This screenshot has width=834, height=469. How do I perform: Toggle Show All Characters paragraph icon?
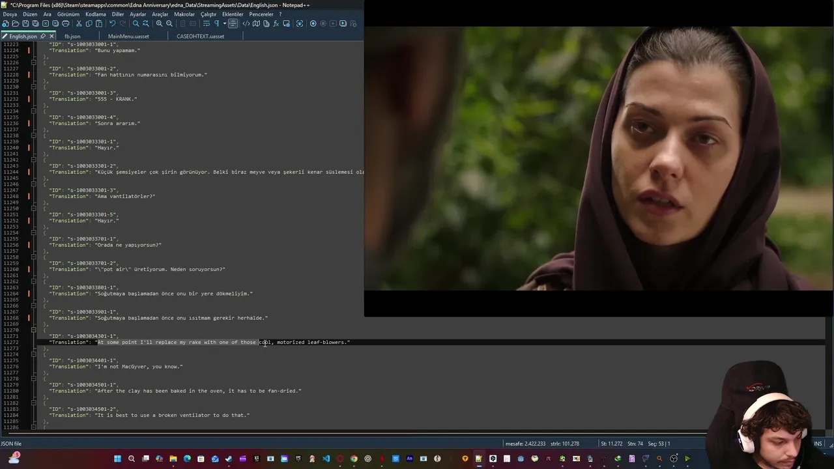(216, 23)
